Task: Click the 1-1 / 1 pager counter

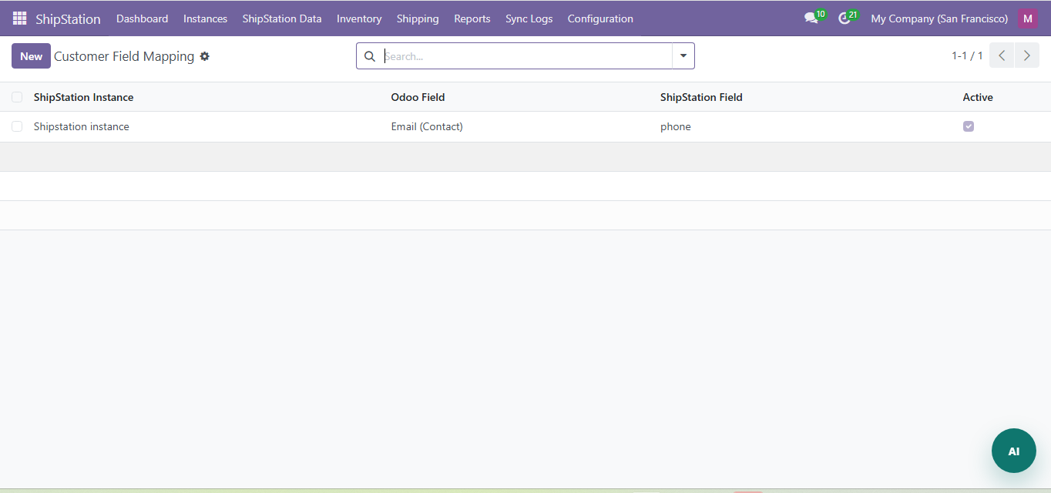Action: click(967, 55)
